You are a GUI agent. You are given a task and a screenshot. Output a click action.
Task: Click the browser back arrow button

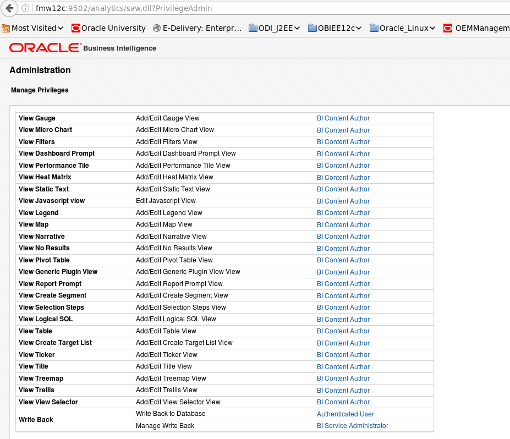click(9, 8)
